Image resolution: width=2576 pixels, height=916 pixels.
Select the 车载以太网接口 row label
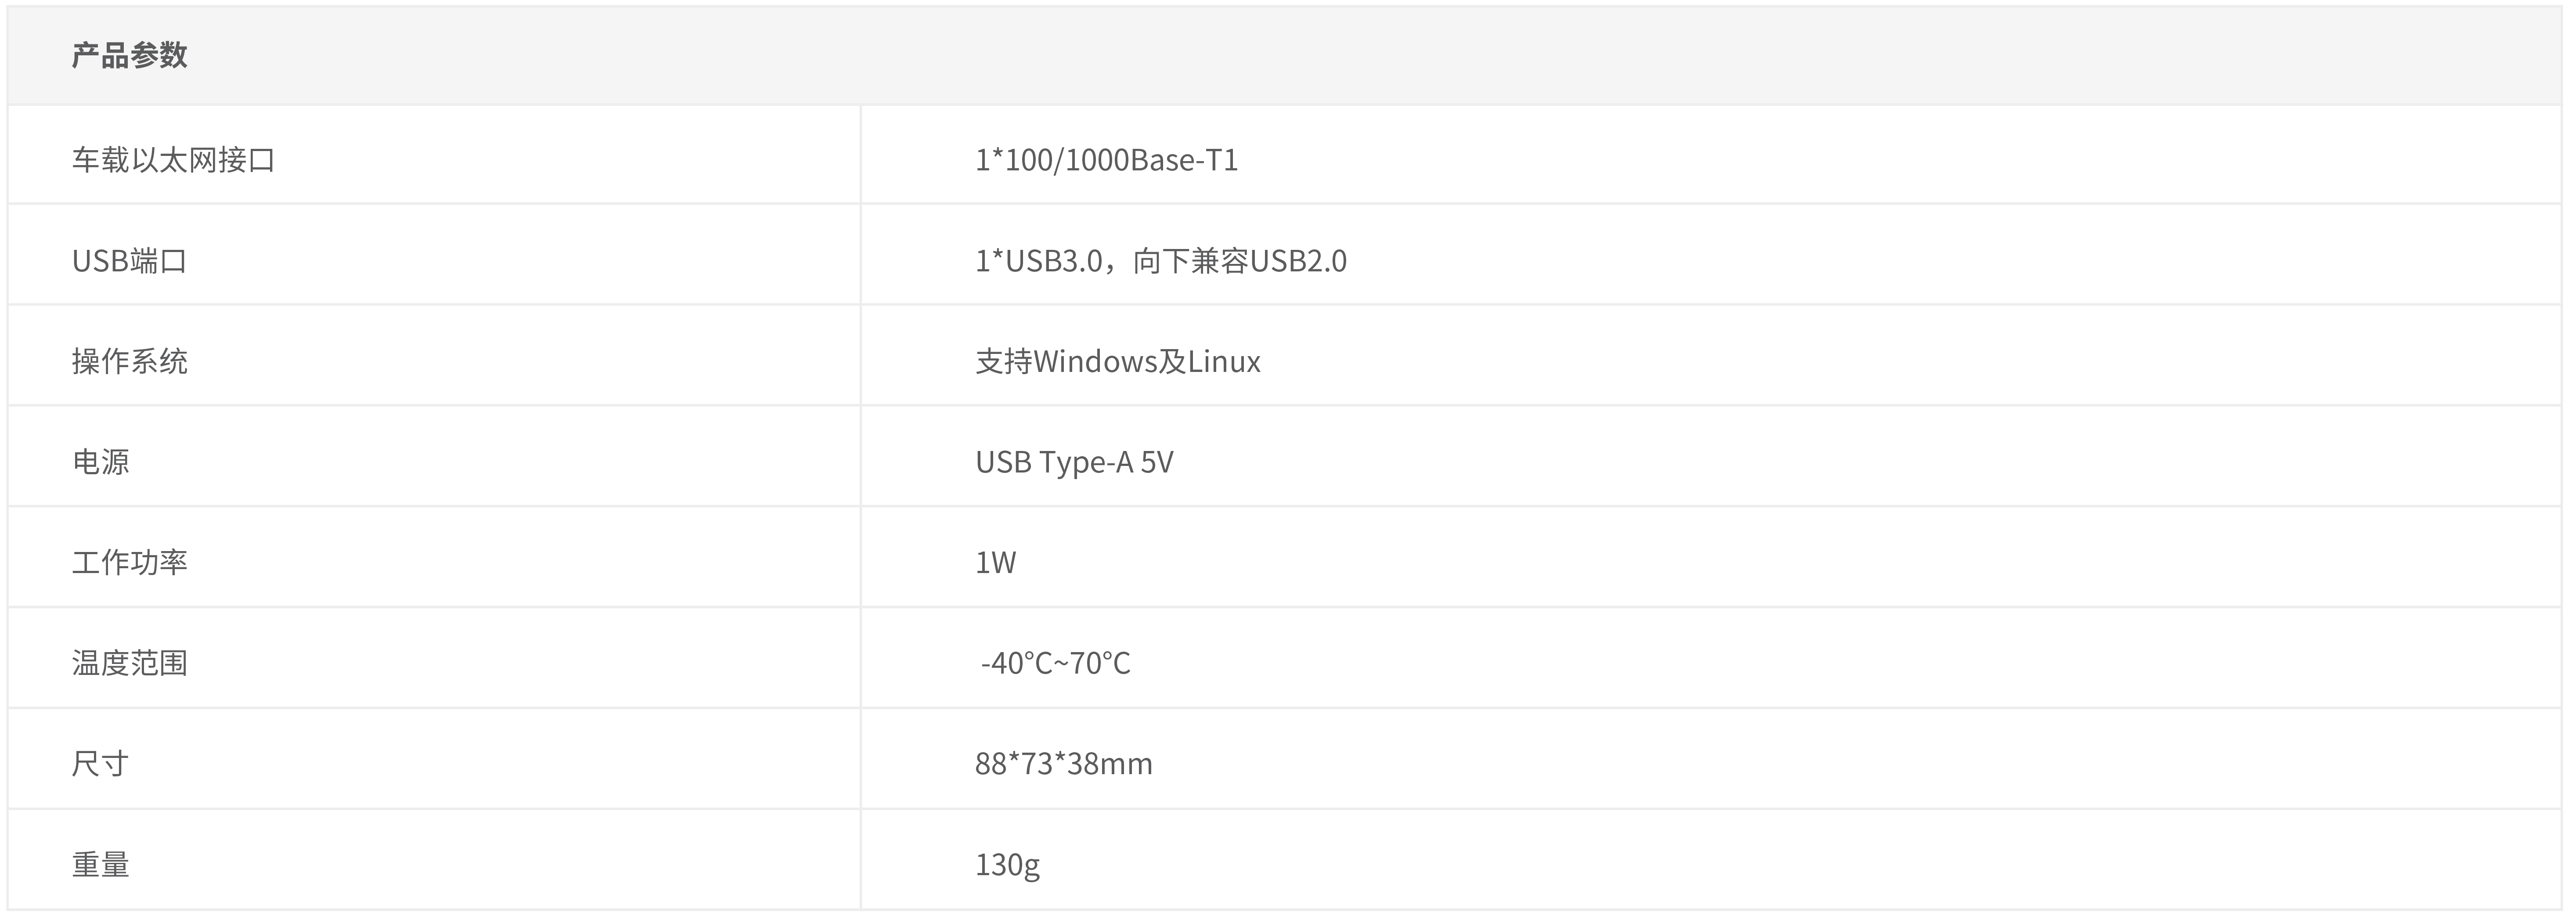pos(173,160)
